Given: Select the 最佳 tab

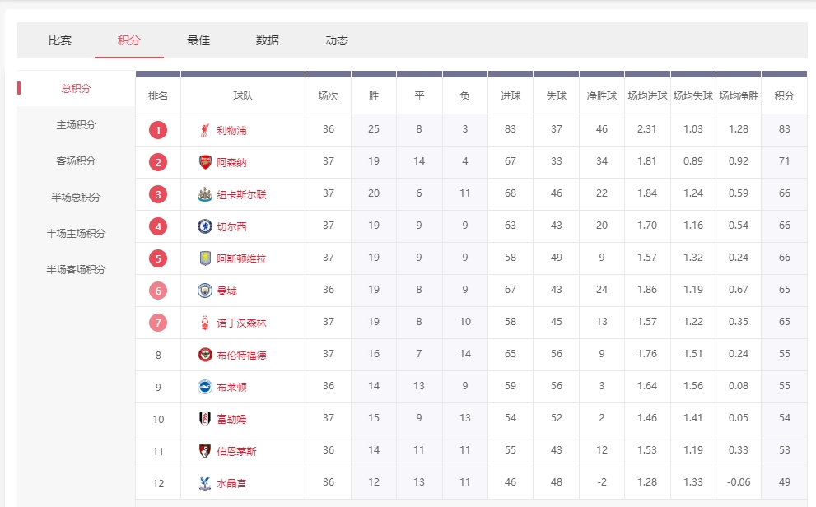Looking at the screenshot, I should pyautogui.click(x=198, y=40).
